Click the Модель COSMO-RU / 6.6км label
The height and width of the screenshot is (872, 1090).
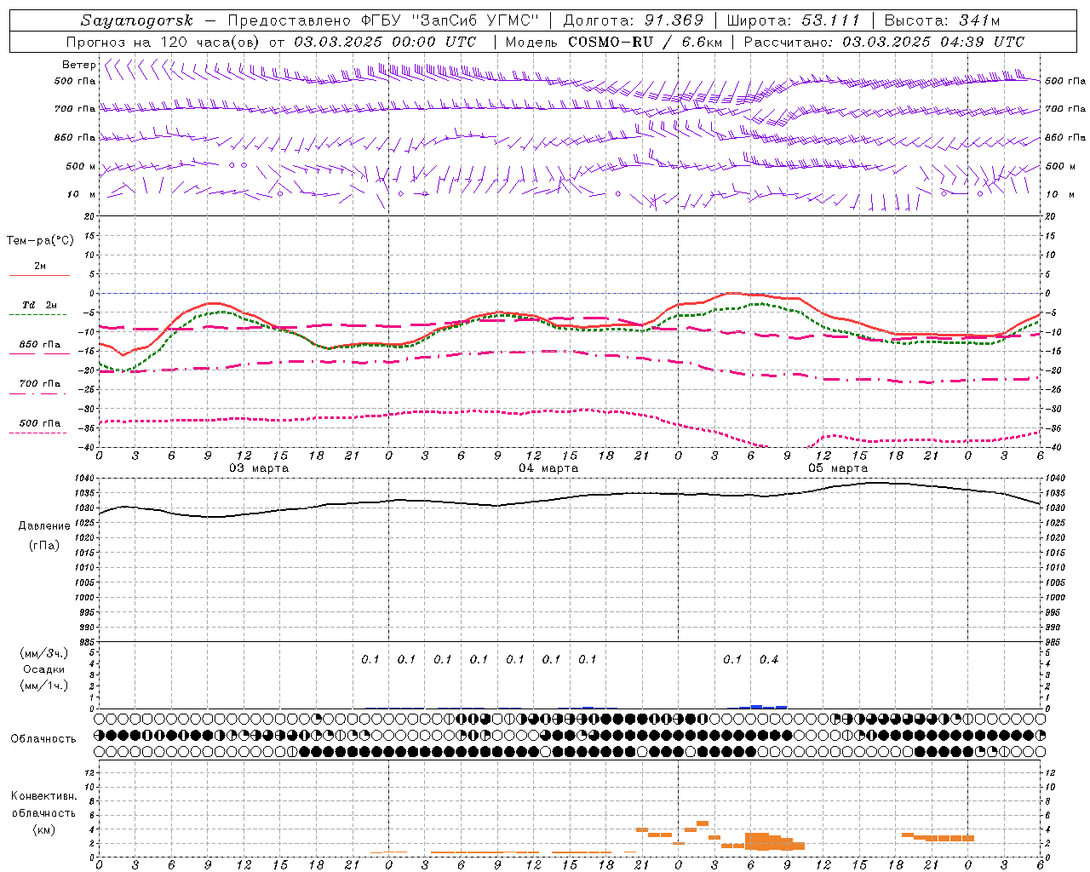pyautogui.click(x=614, y=42)
